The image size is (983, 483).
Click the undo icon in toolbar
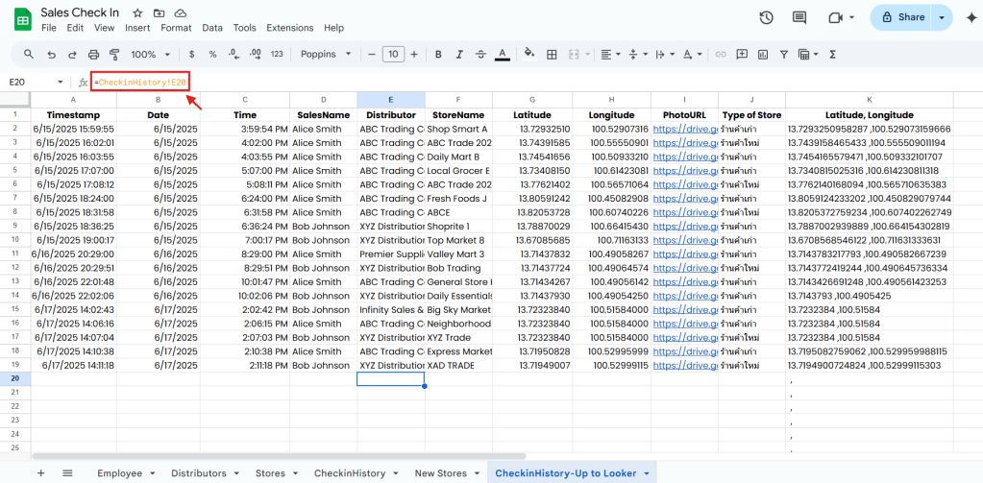click(50, 55)
